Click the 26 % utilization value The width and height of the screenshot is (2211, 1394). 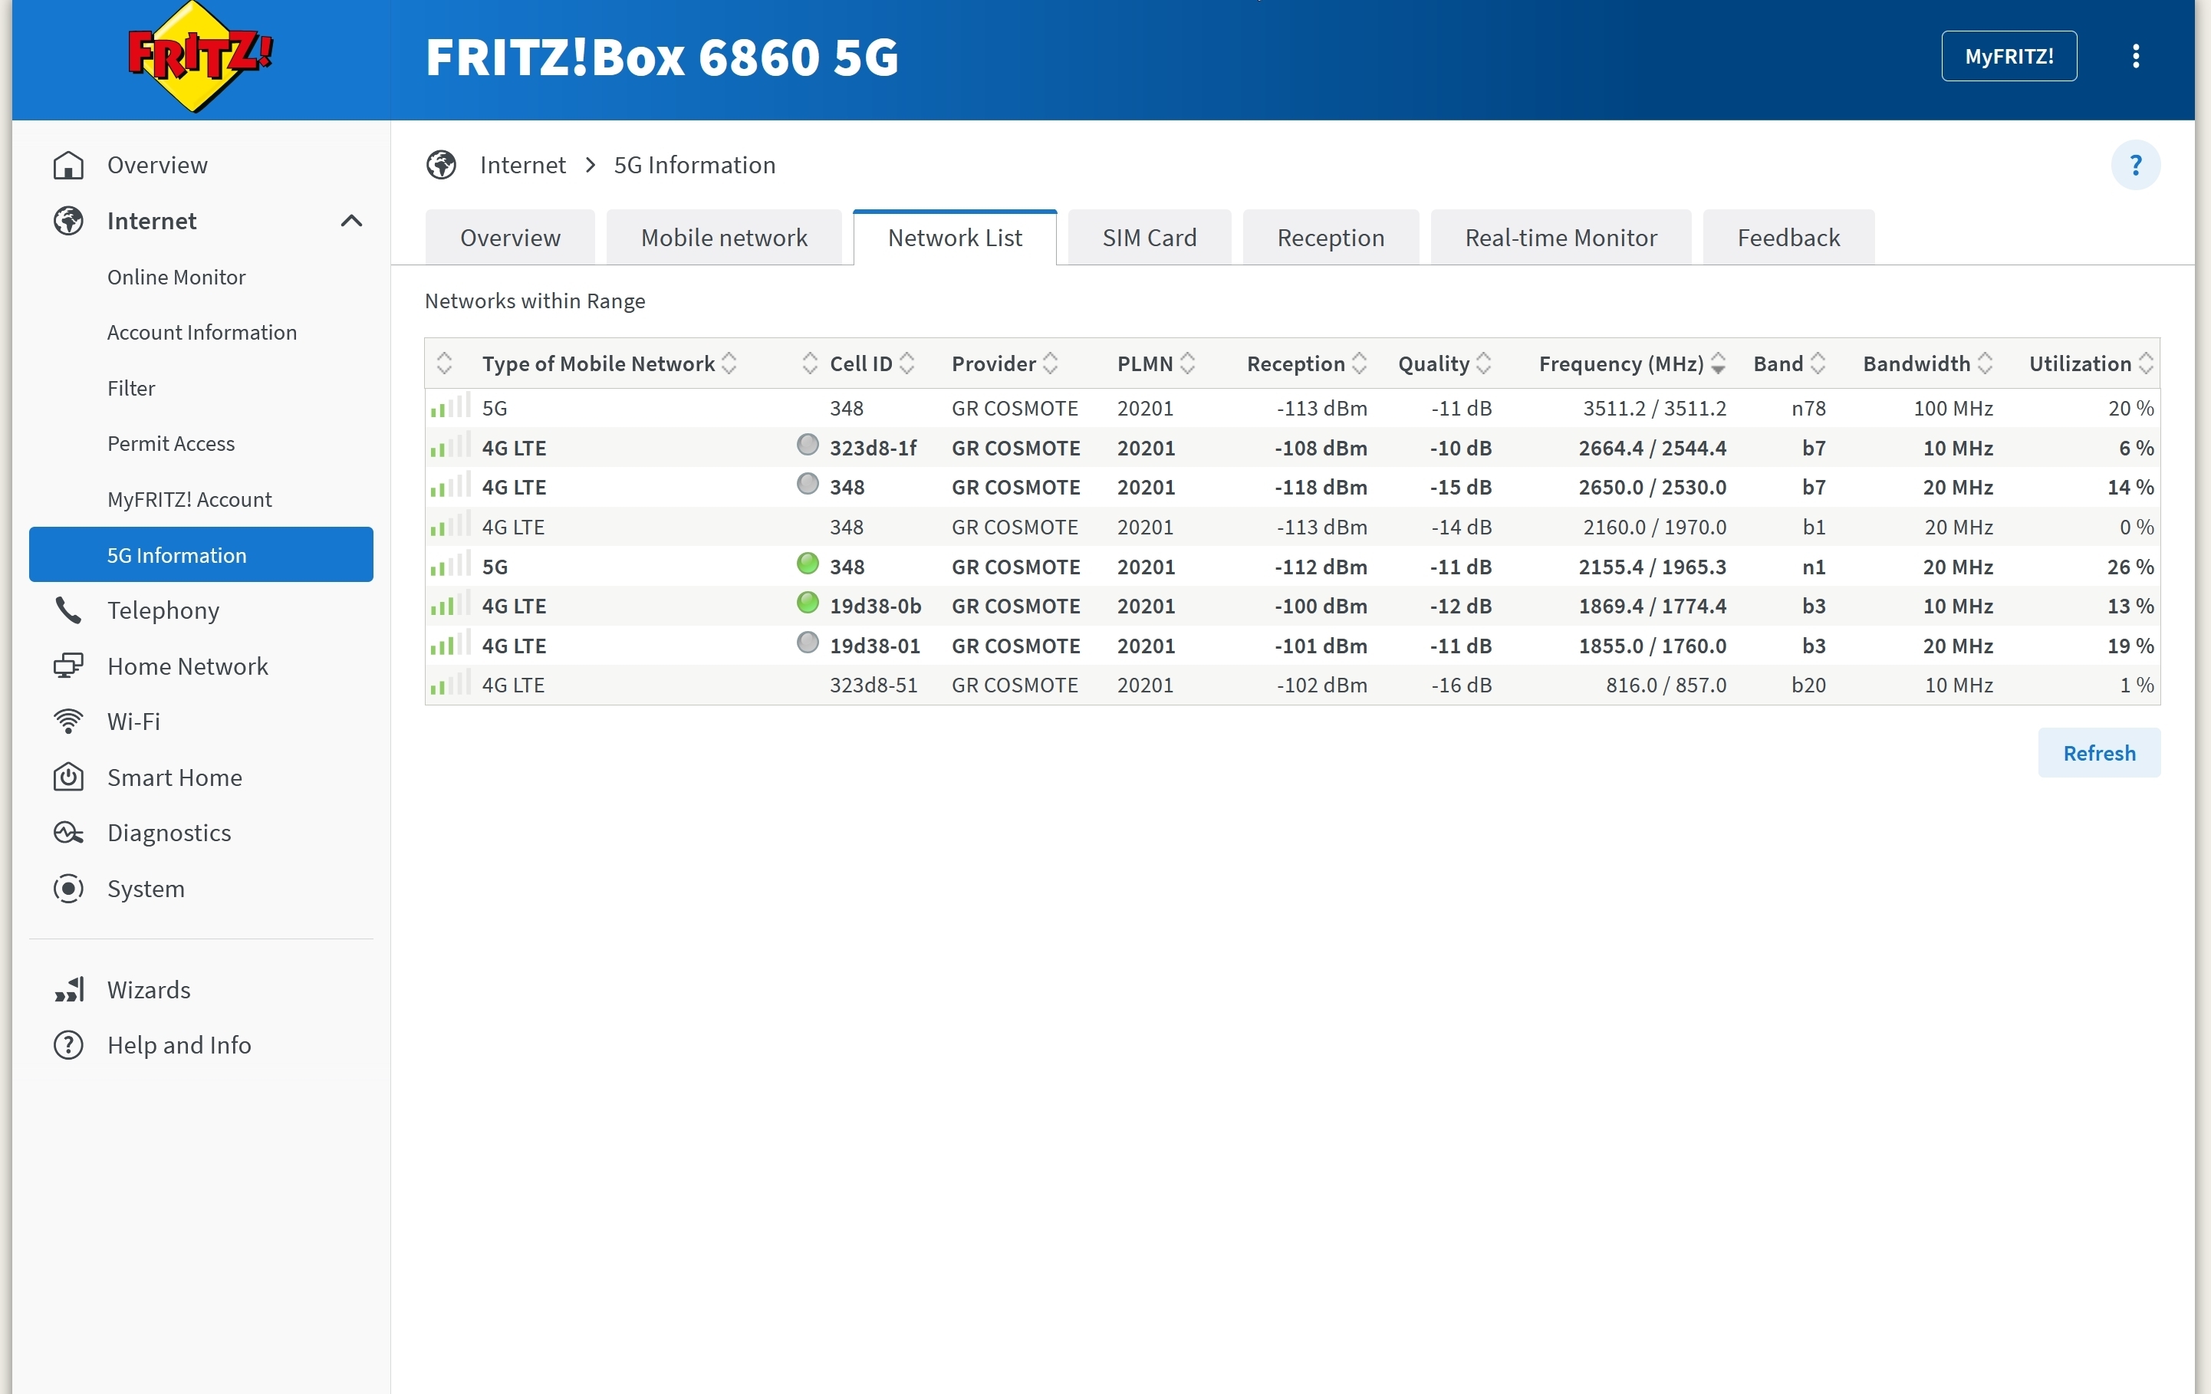[2130, 567]
